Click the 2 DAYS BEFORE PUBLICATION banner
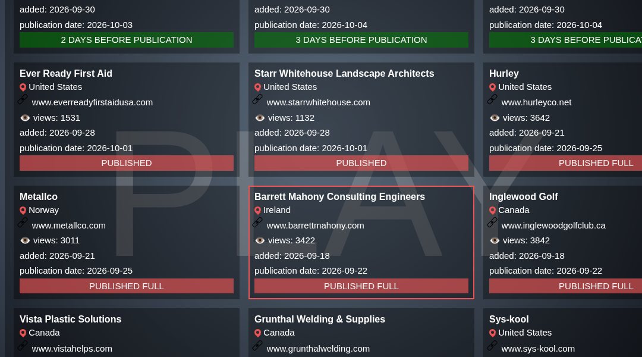 (127, 40)
